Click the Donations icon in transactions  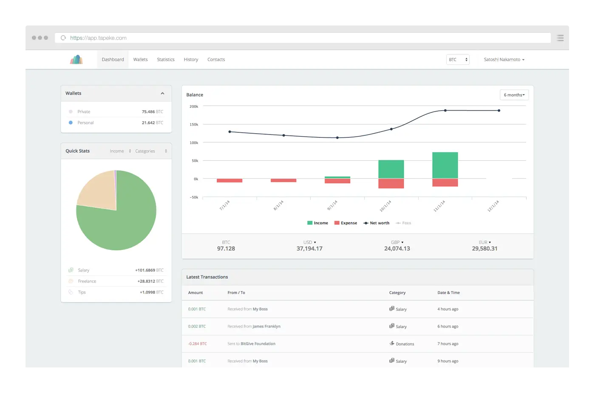click(x=392, y=343)
